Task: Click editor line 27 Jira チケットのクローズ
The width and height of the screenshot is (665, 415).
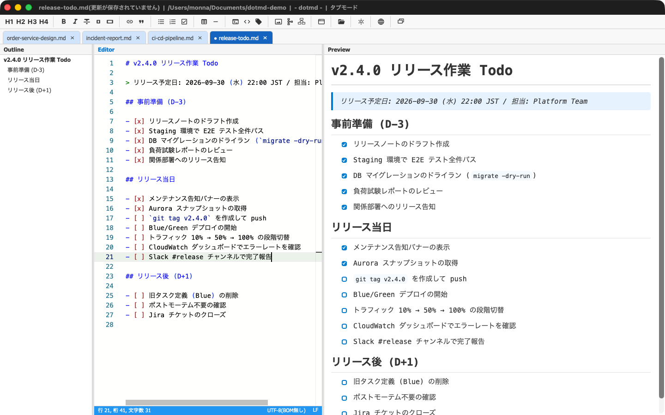Action: (175, 315)
